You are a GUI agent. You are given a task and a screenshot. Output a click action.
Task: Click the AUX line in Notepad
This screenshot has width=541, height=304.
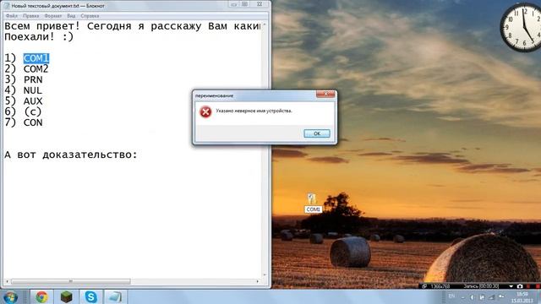pyautogui.click(x=24, y=101)
